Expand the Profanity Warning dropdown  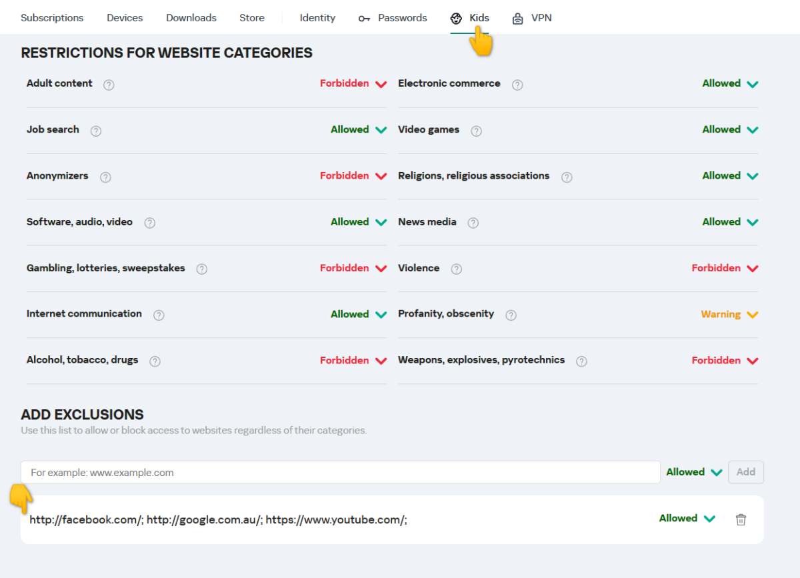pyautogui.click(x=729, y=315)
